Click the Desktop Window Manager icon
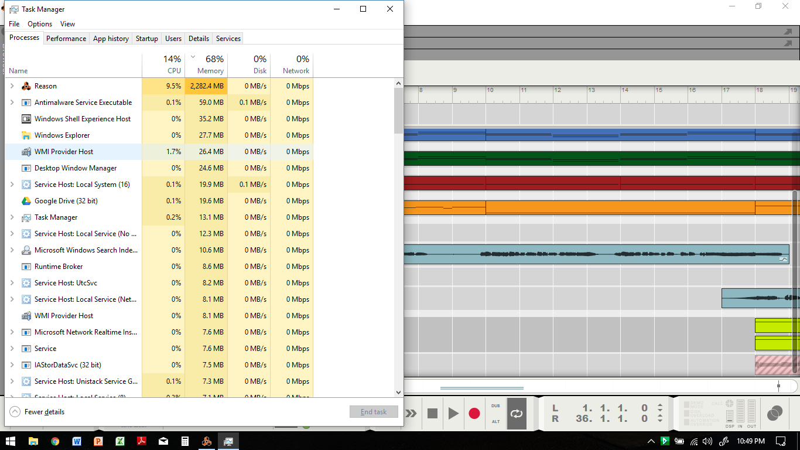The height and width of the screenshot is (450, 800). (26, 168)
